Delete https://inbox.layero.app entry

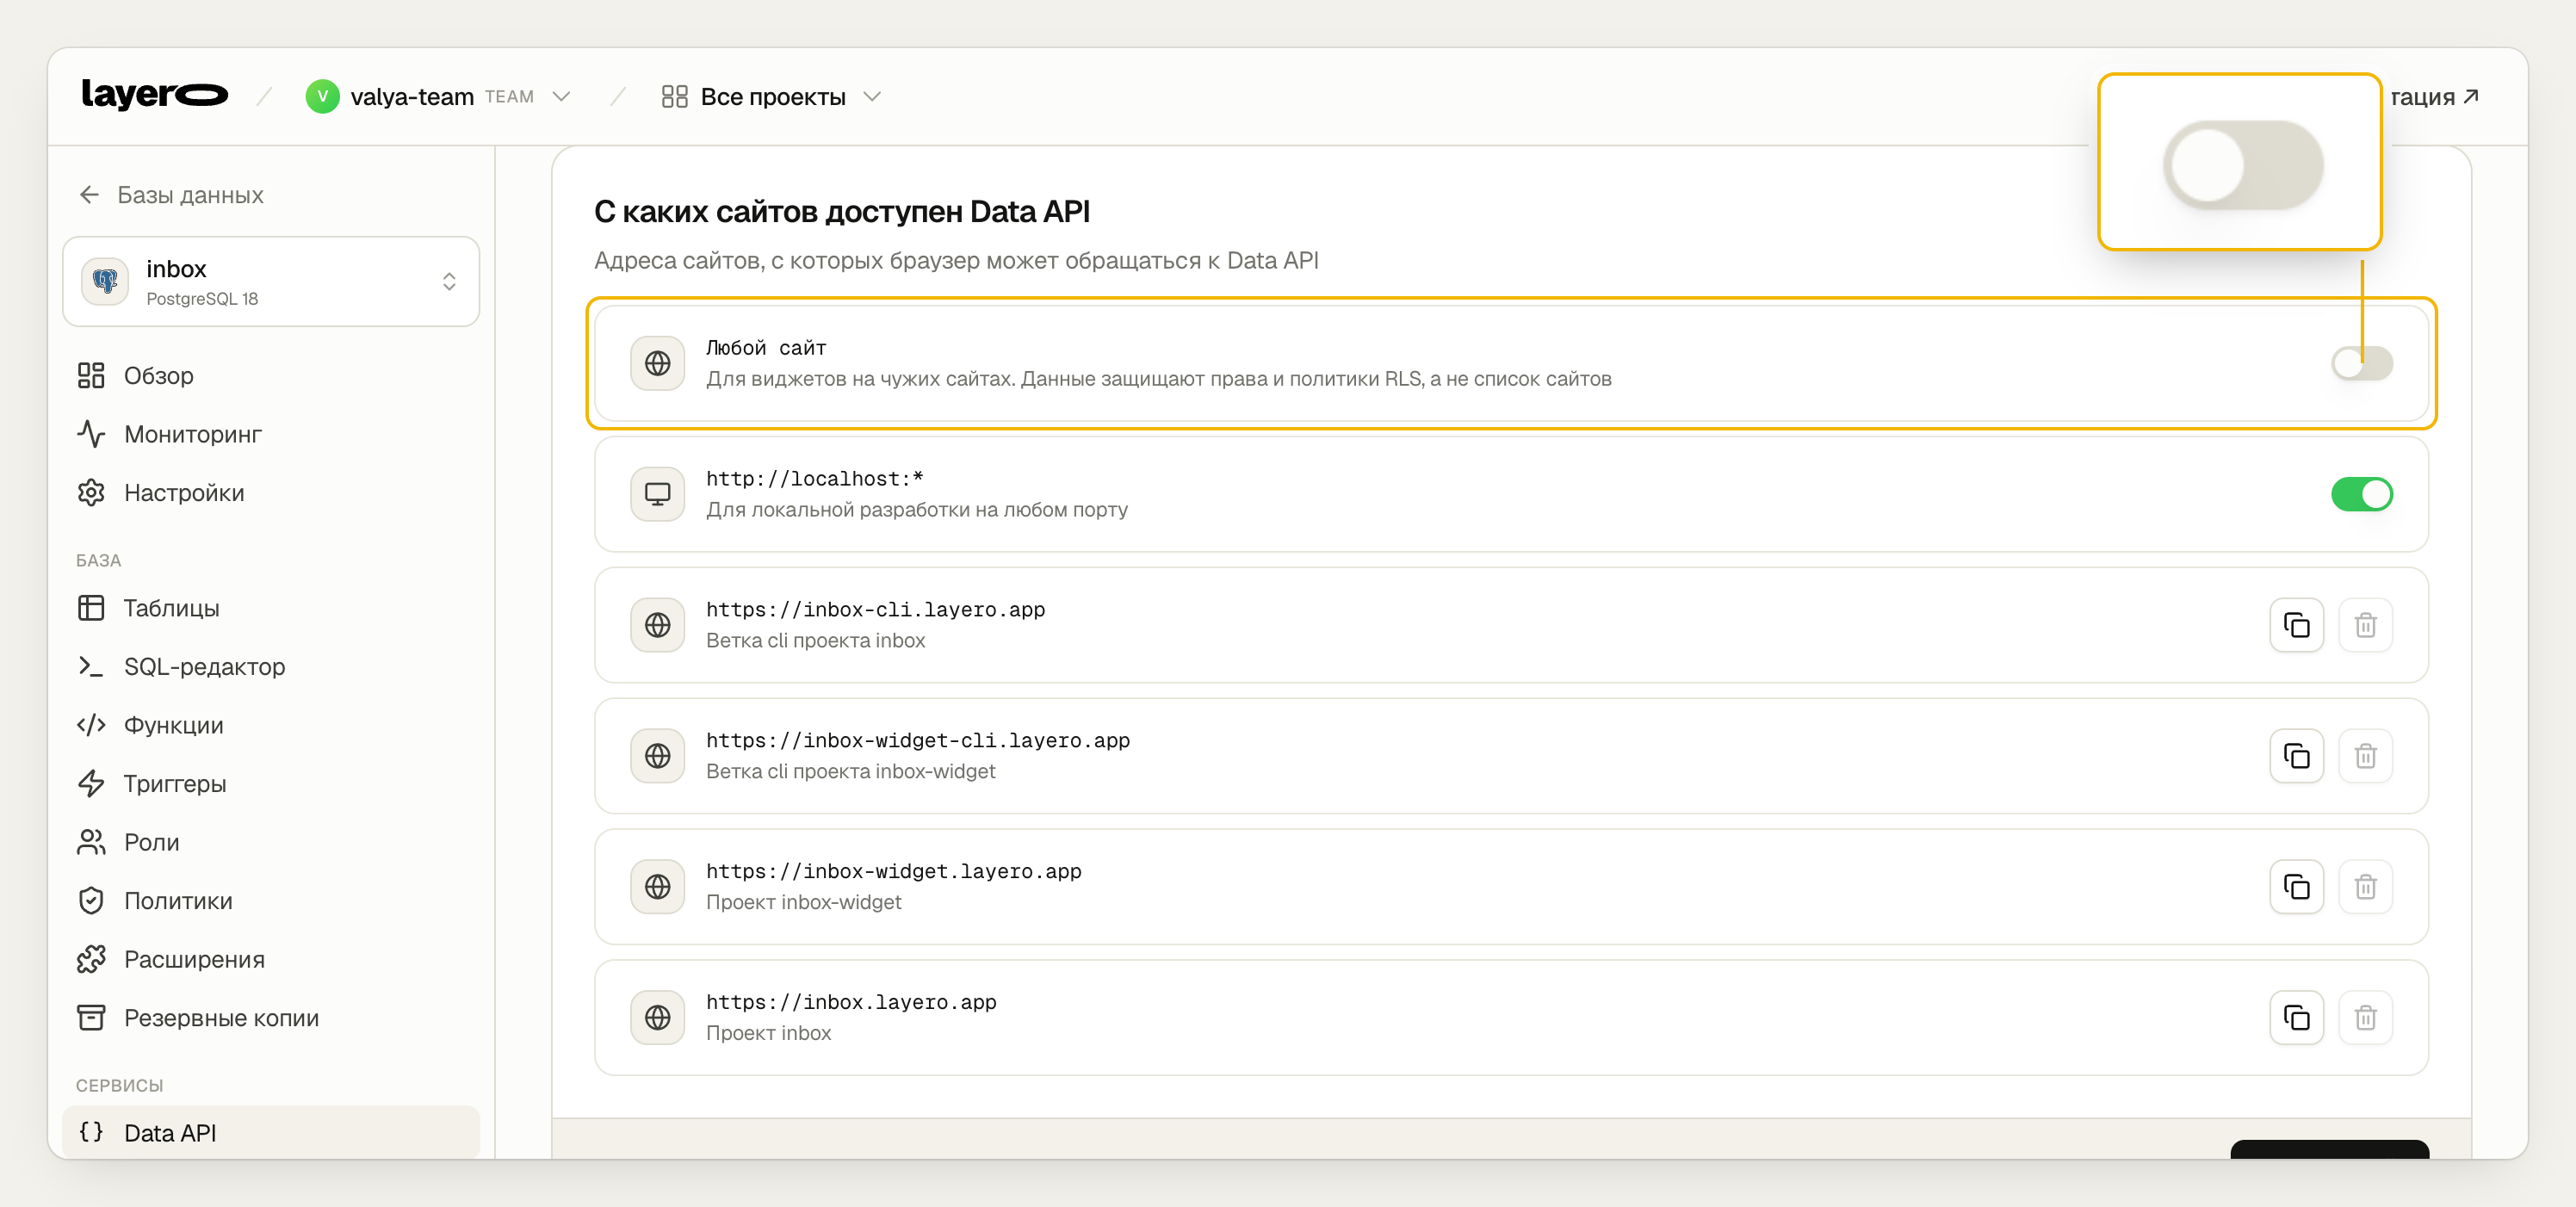(2365, 1018)
